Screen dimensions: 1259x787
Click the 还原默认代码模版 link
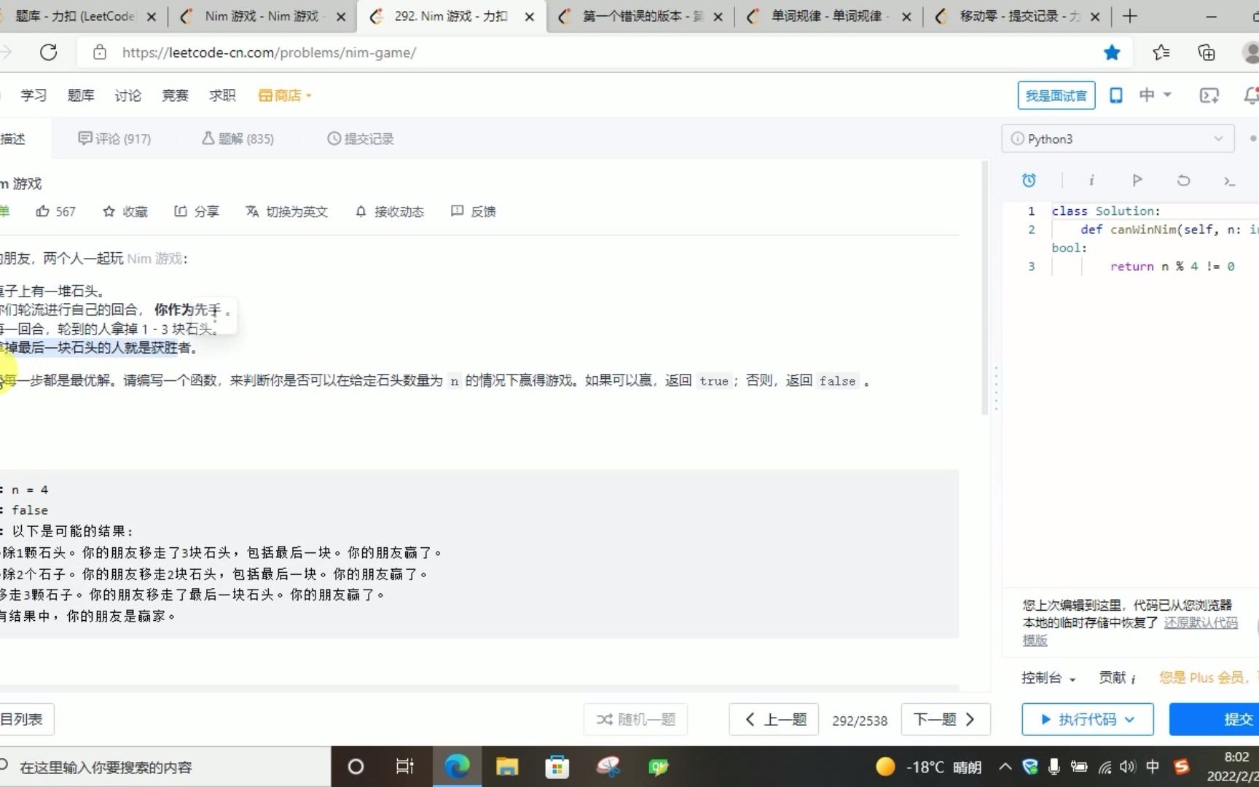coord(1200,623)
